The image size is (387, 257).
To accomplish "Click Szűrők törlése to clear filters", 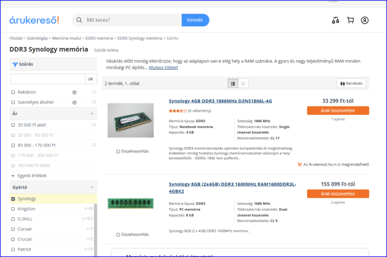I will (106, 50).
